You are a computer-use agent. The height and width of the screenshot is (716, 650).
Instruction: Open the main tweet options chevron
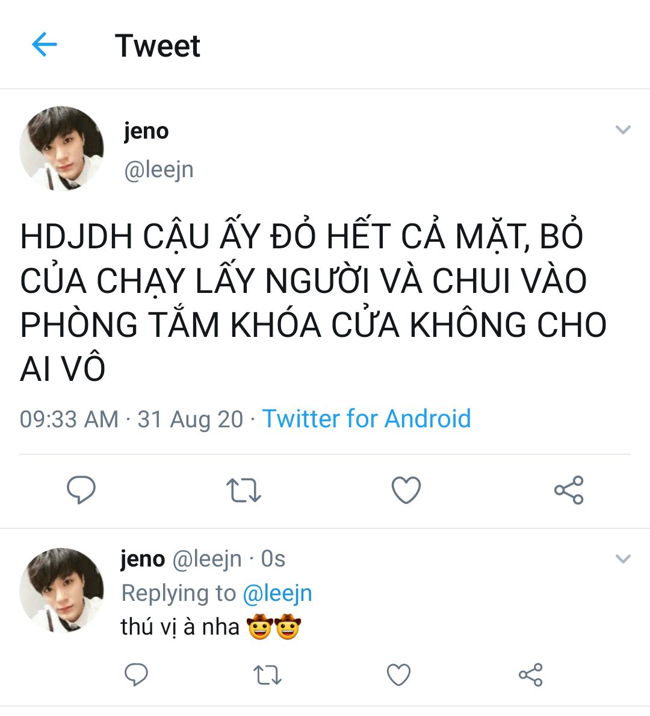623,130
